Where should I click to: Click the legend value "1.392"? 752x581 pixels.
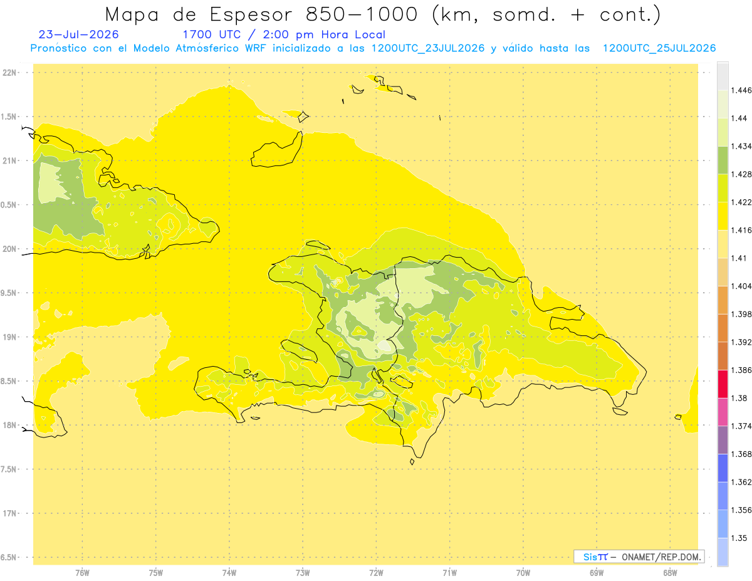tap(741, 342)
